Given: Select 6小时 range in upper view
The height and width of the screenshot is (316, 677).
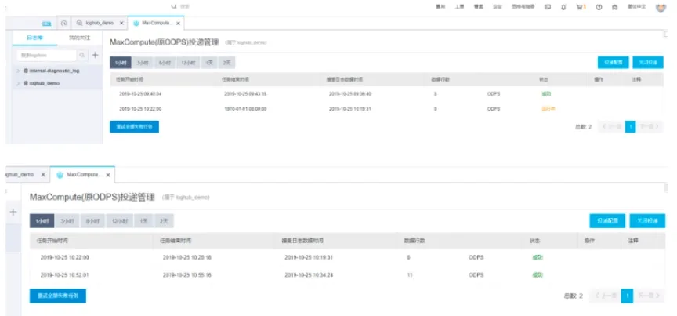Looking at the screenshot, I should pyautogui.click(x=165, y=63).
